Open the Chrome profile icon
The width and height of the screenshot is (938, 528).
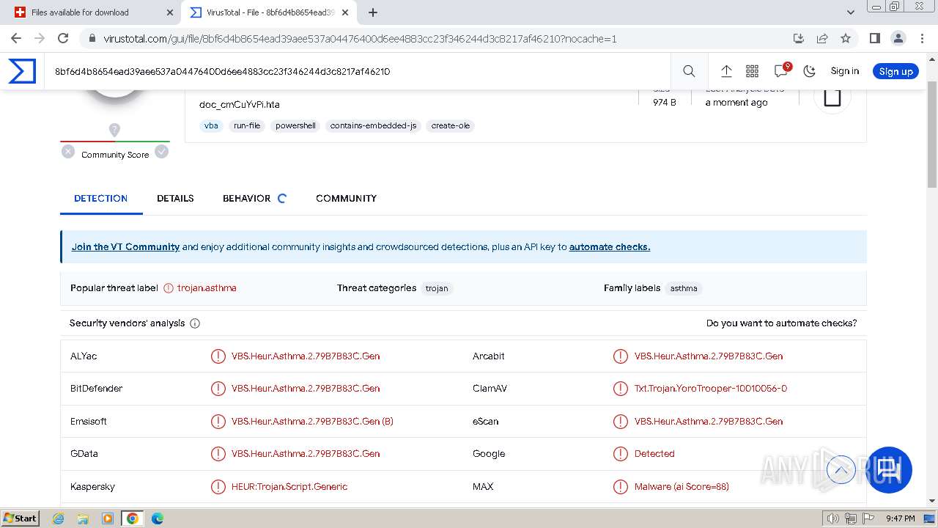coord(898,38)
